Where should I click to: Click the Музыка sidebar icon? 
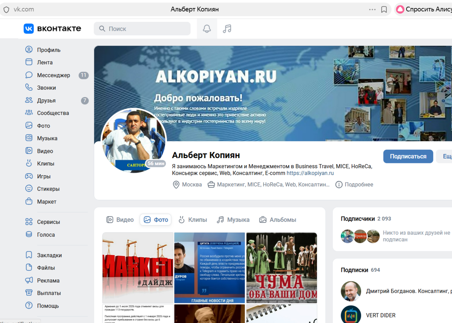(x=29, y=138)
